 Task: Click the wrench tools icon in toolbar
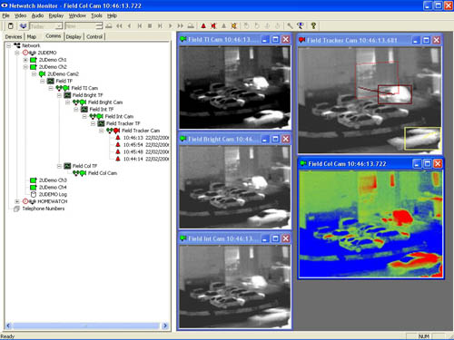pyautogui.click(x=290, y=26)
